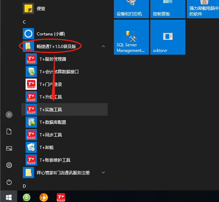
Task: Open the T+数据库配置 database icon
Action: [x=31, y=122]
